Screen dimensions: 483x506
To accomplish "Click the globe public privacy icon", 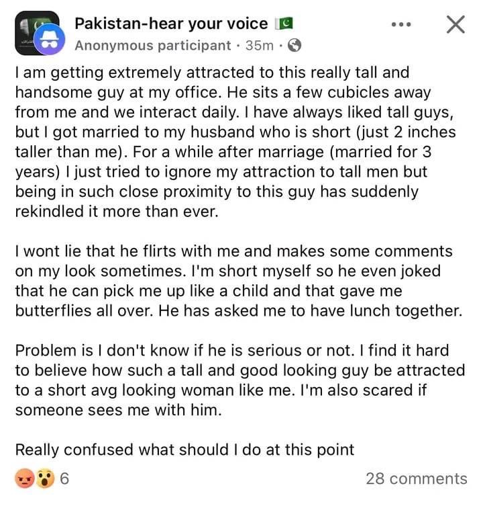I will (x=293, y=46).
